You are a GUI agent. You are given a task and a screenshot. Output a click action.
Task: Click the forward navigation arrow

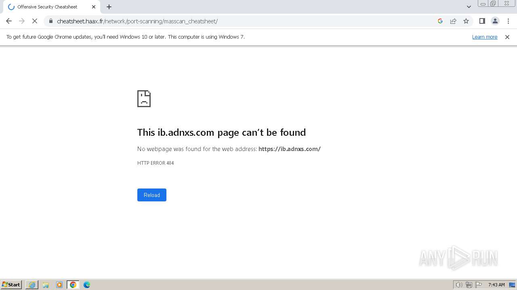pos(22,21)
